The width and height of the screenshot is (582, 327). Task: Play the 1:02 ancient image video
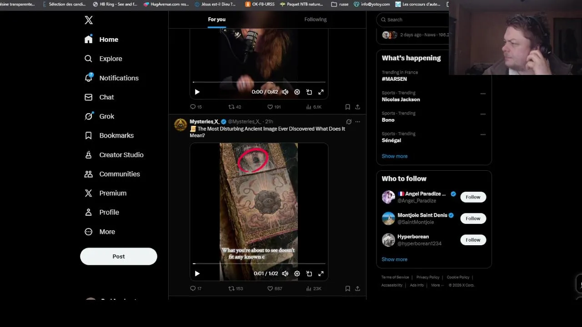pyautogui.click(x=197, y=273)
